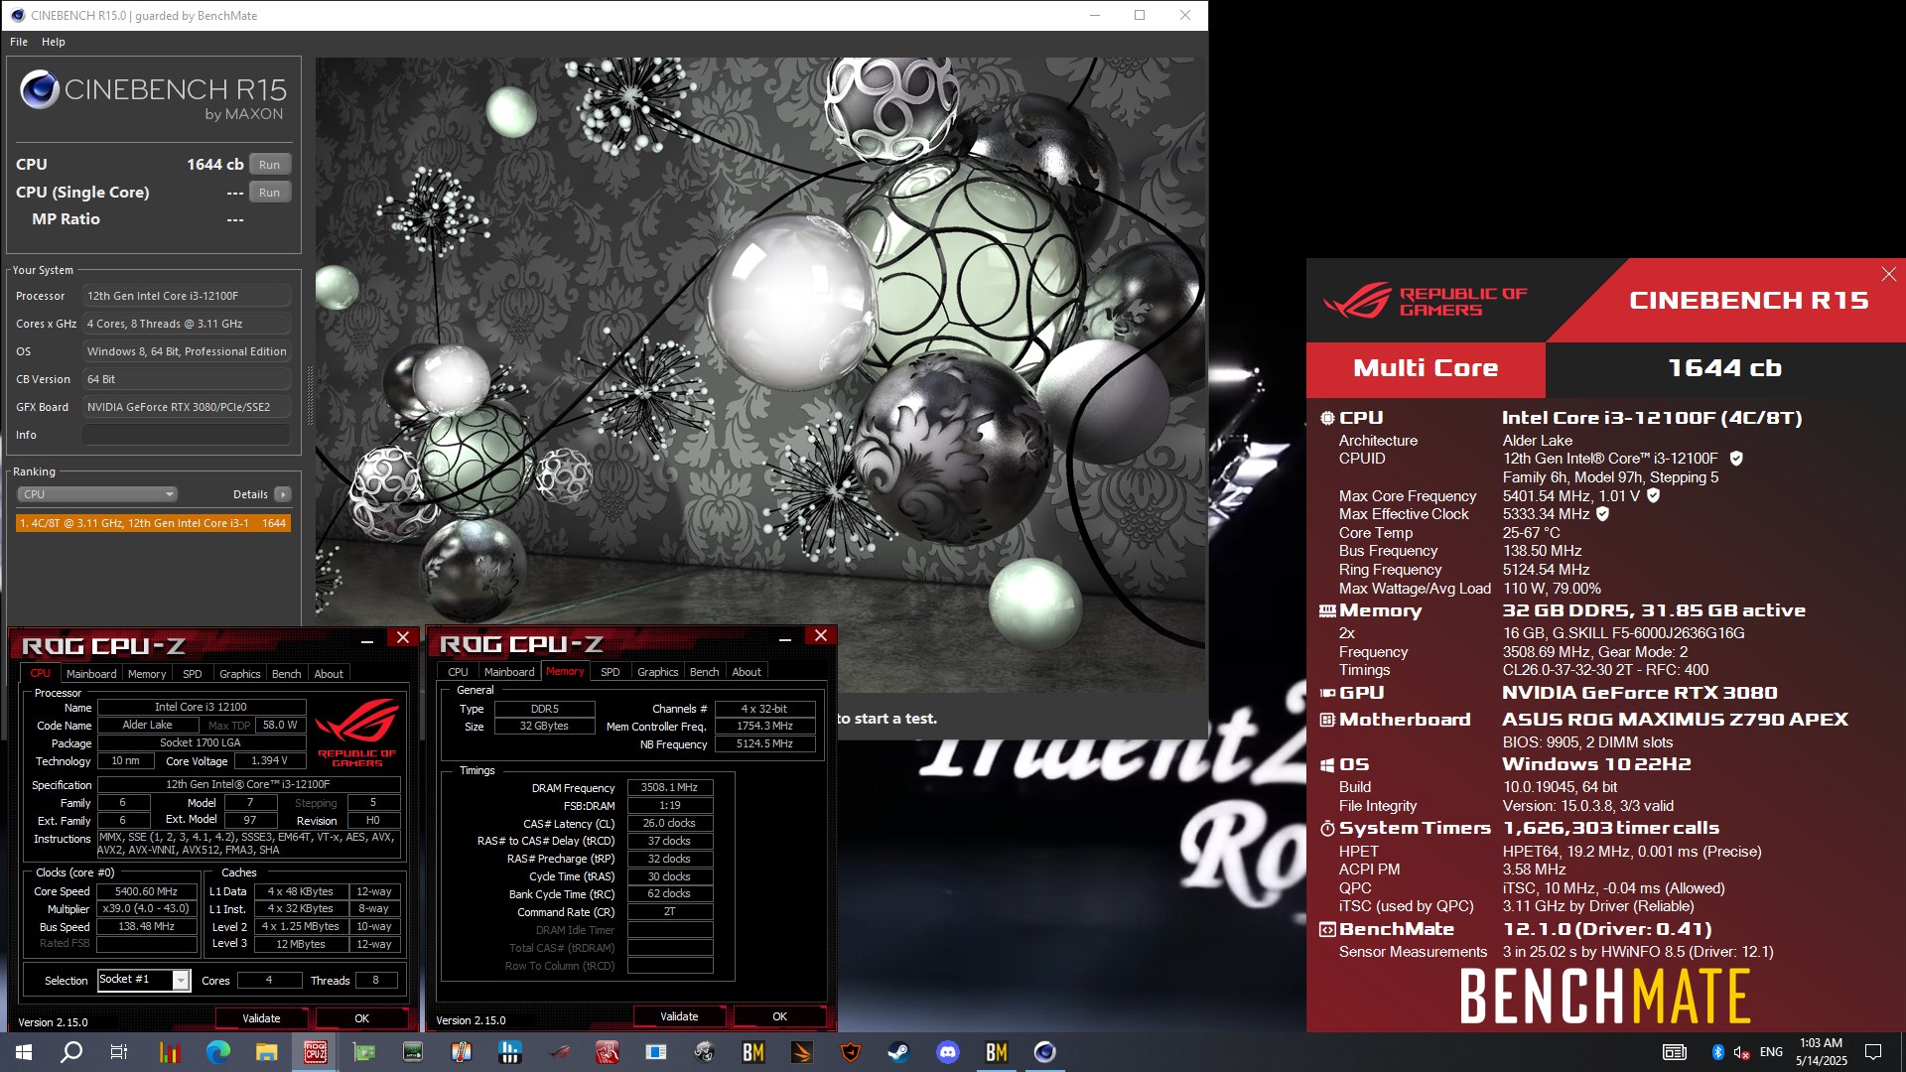Open the active BenchMate taskbar icon beside Discord
The image size is (1906, 1072).
(996, 1052)
